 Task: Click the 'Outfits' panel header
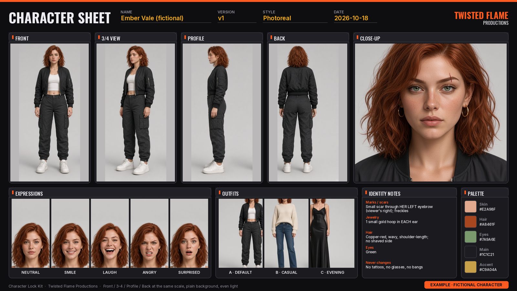point(287,193)
